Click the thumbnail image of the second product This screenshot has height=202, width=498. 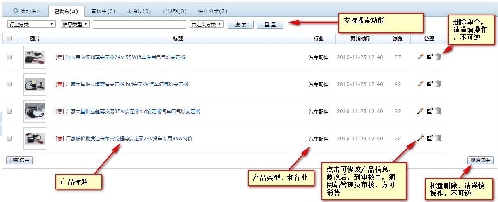pos(35,84)
